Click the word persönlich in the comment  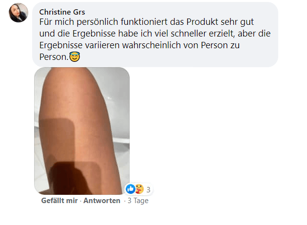pos(97,22)
